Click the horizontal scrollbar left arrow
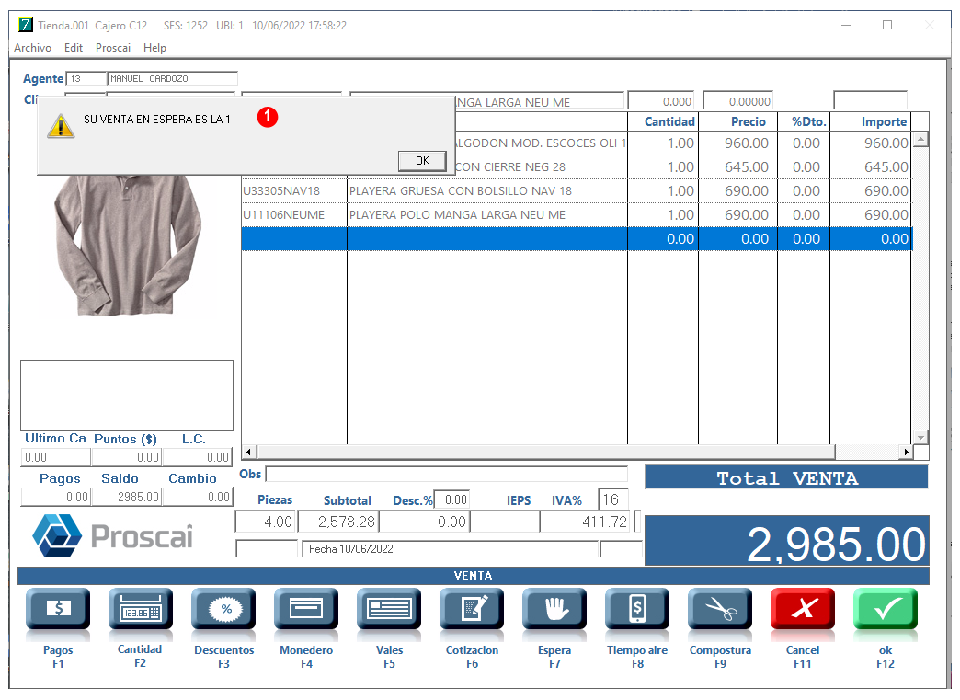960x700 pixels. [248, 452]
